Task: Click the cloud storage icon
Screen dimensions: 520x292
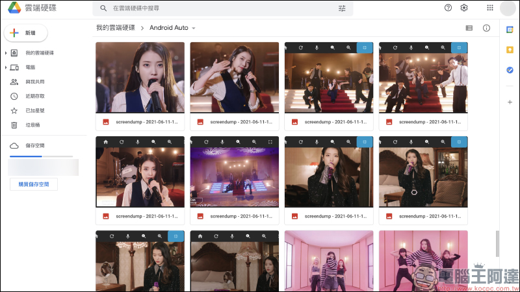Action: click(14, 145)
